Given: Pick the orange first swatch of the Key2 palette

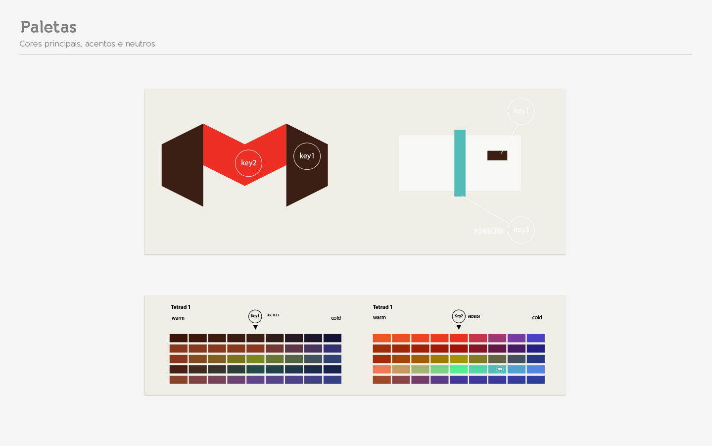Looking at the screenshot, I should tap(381, 338).
